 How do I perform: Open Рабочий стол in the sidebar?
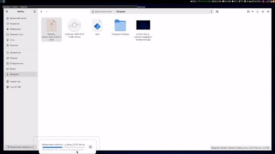point(21,34)
